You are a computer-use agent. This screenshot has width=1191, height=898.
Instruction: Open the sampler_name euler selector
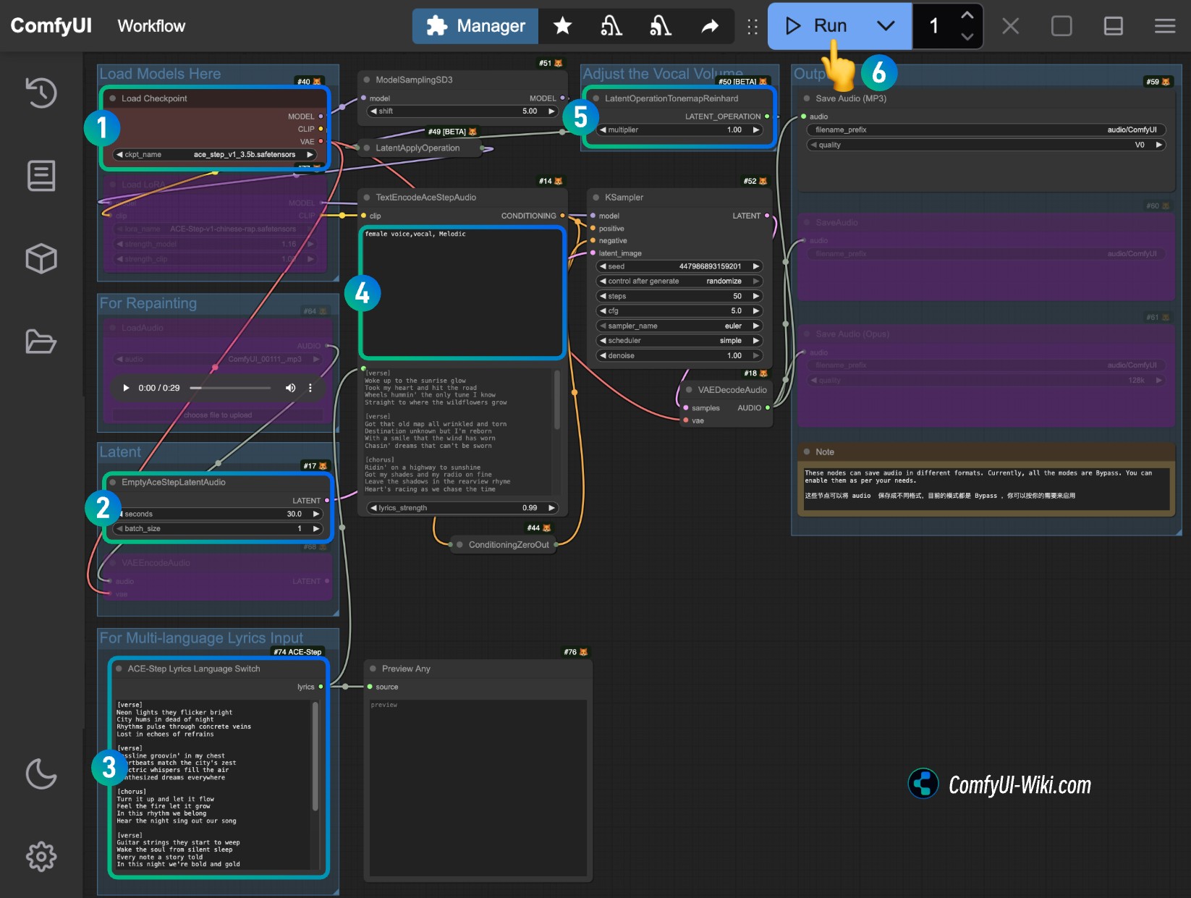[x=678, y=326]
